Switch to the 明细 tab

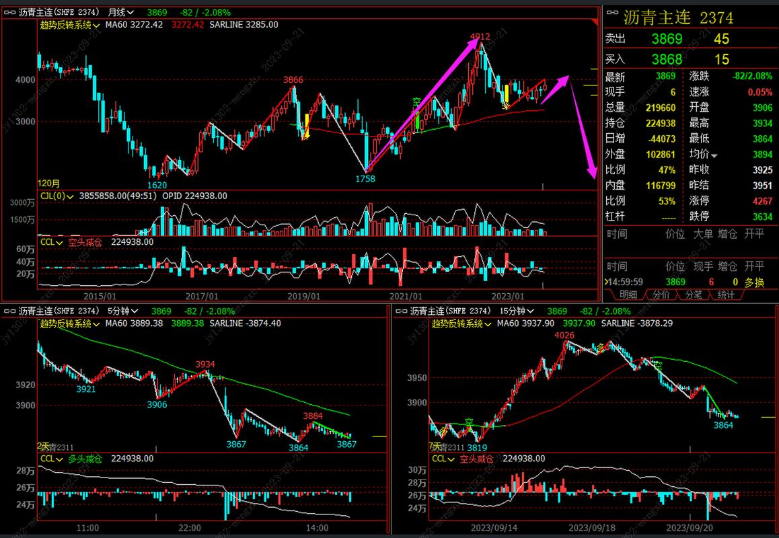pyautogui.click(x=628, y=295)
